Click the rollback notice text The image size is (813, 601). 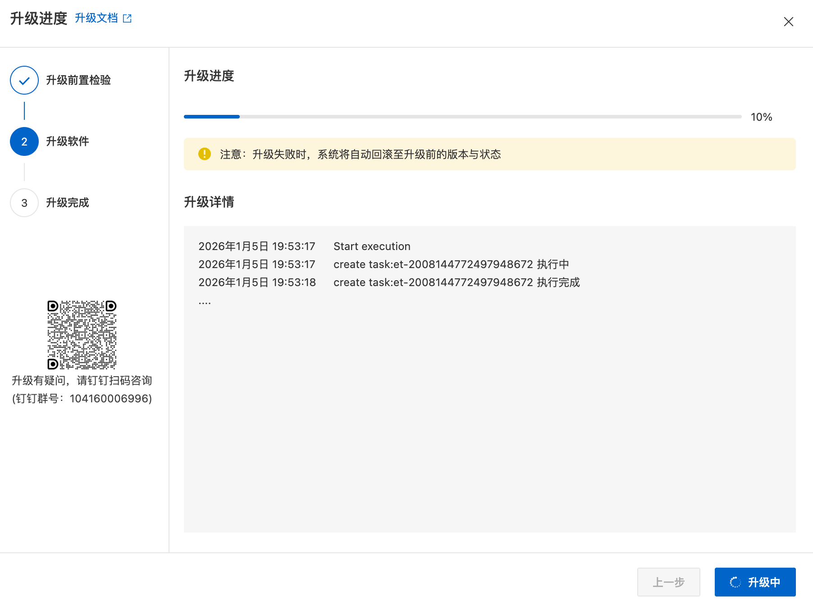361,155
